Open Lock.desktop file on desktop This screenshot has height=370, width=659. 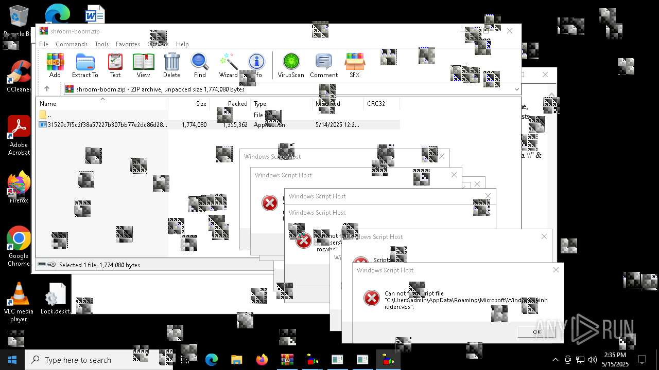(x=55, y=299)
